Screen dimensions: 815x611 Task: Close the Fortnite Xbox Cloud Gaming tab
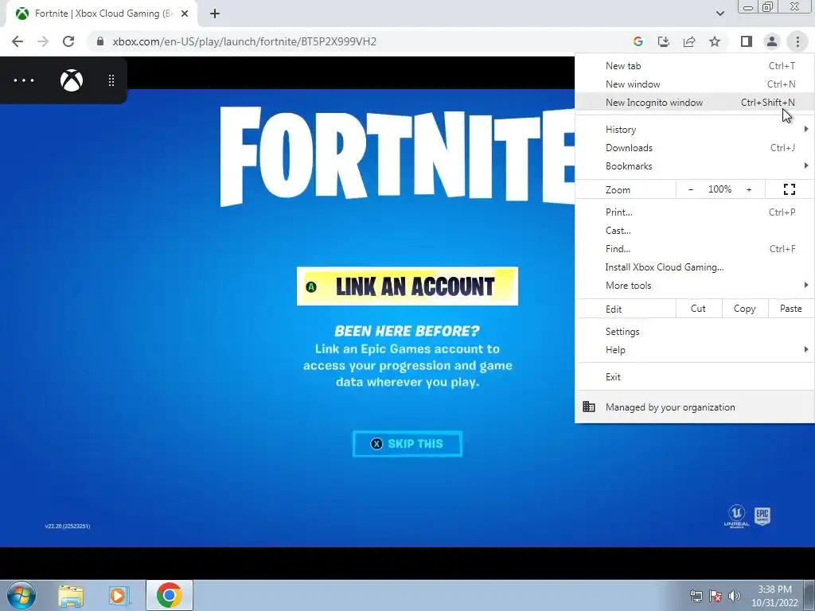185,14
